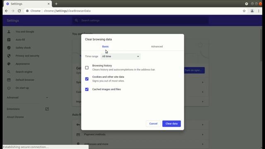Open a new tab with plus icon

click(x=56, y=4)
